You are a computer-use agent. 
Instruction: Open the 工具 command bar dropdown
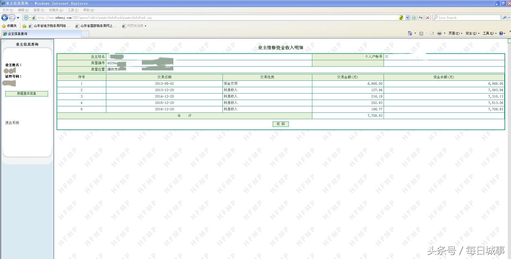point(490,33)
